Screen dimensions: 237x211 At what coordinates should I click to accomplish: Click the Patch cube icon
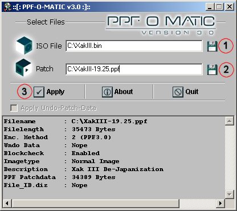click(23, 68)
